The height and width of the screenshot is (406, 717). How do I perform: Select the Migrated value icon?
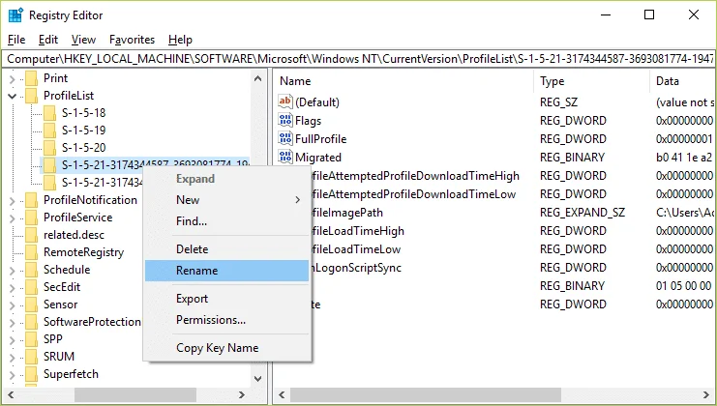pos(285,157)
